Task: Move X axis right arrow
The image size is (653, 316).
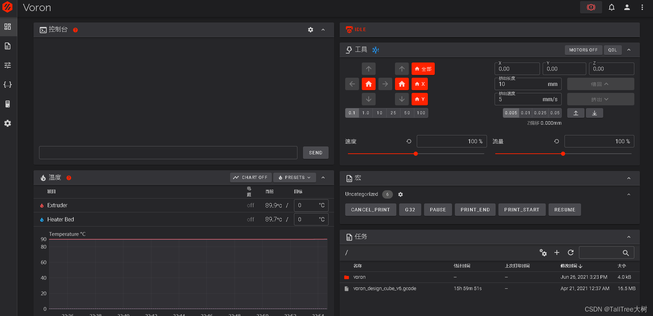Action: pos(385,84)
